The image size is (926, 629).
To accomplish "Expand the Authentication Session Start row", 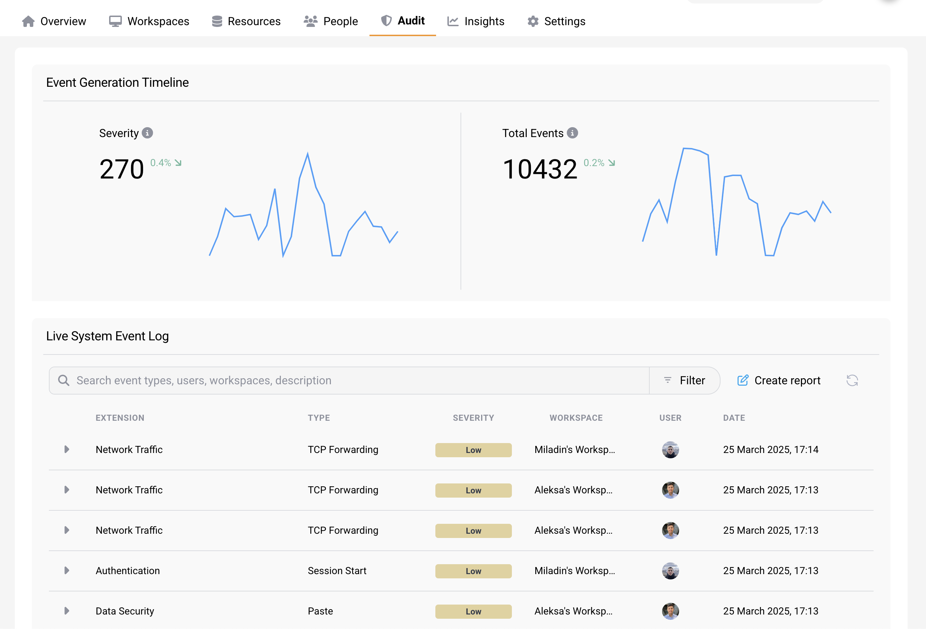I will 67,571.
